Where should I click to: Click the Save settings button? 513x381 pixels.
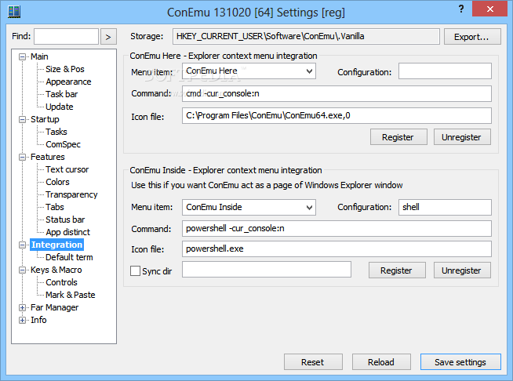pyautogui.click(x=460, y=362)
